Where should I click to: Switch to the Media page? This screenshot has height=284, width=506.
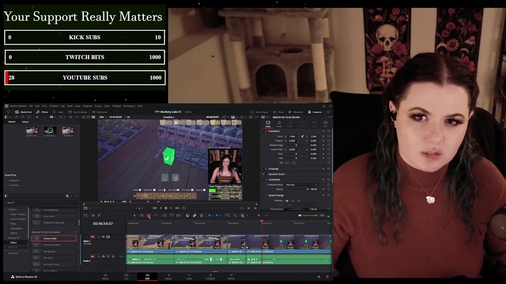(105, 276)
